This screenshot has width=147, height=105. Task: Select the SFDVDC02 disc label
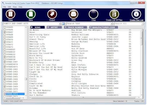coord(11,54)
